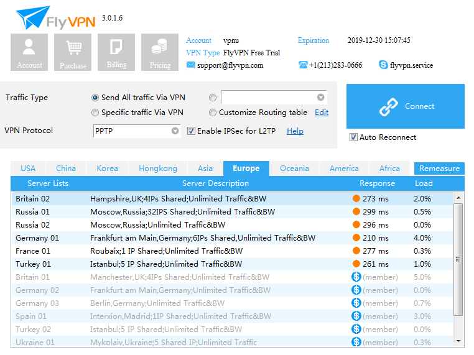Screen dimensions: 474x355
Task: Click Server Description column header
Action: point(215,183)
